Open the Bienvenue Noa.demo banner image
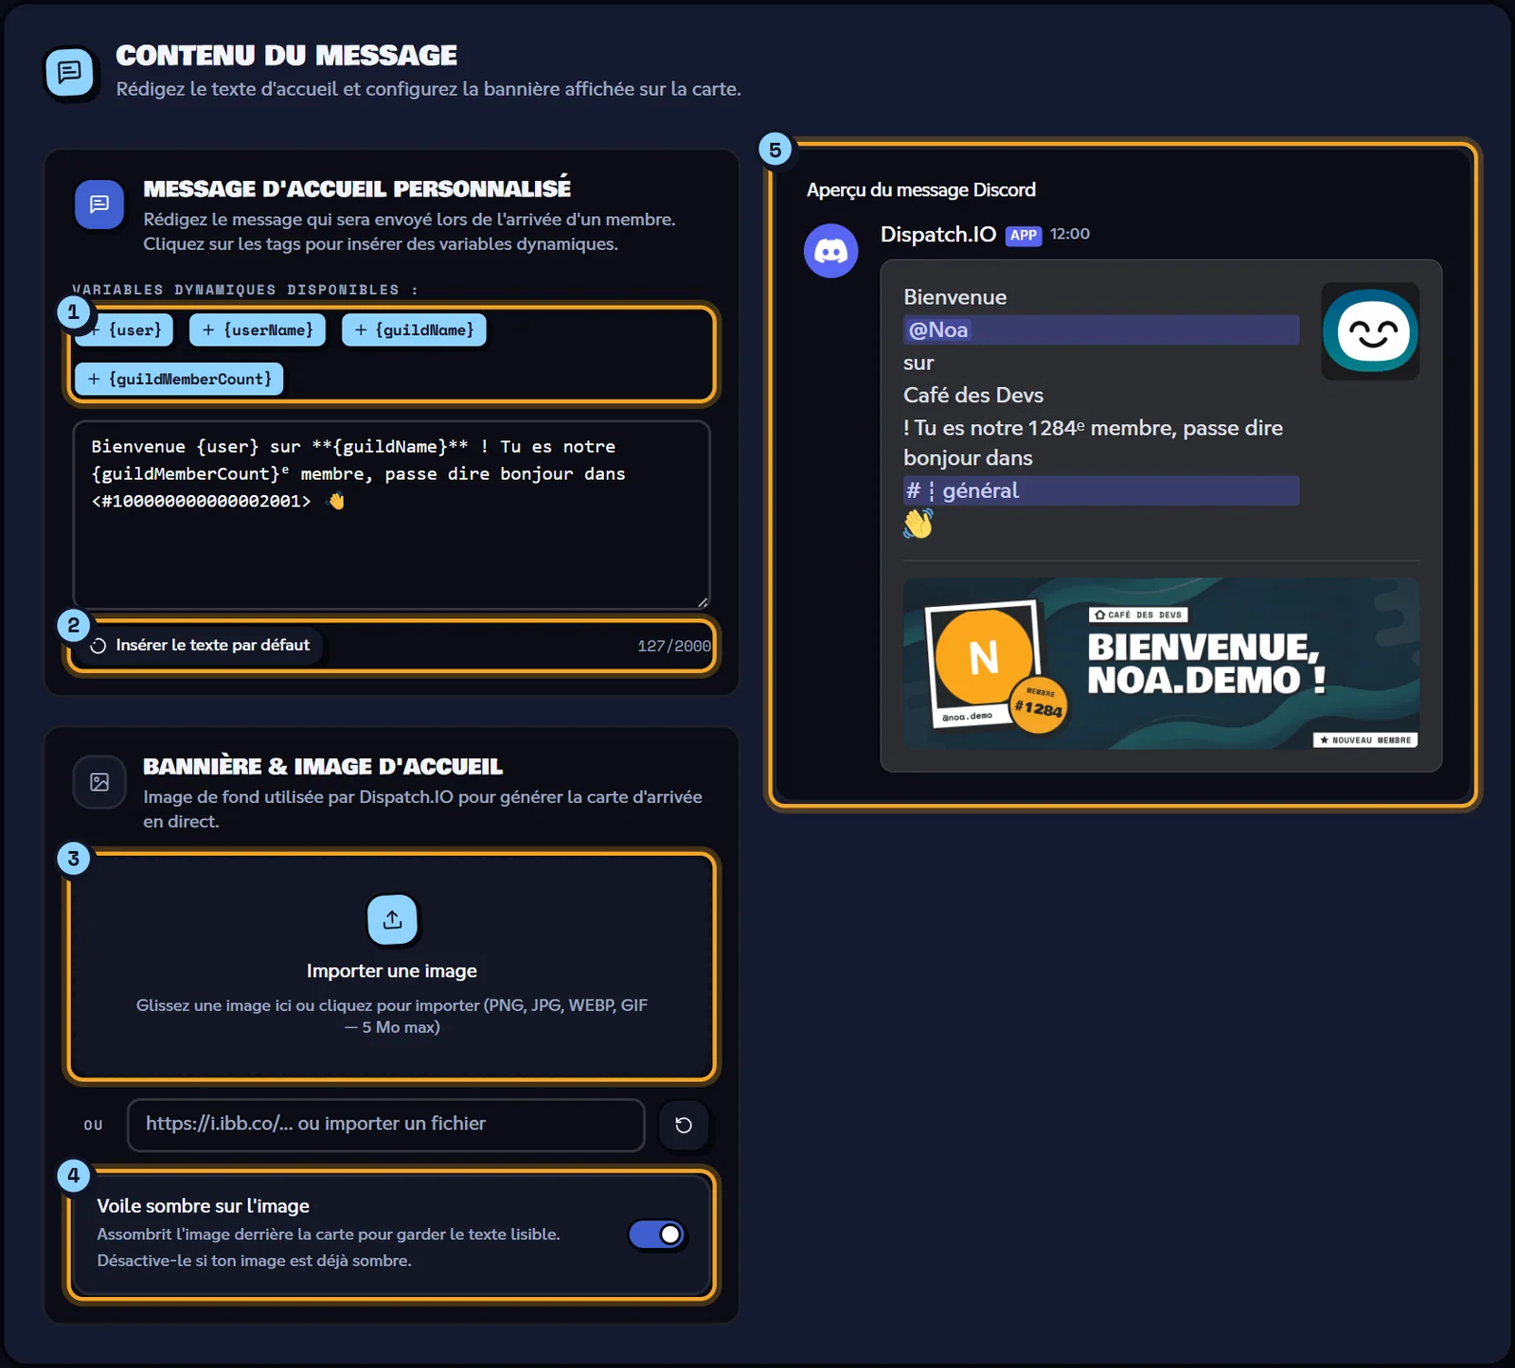 (1161, 664)
